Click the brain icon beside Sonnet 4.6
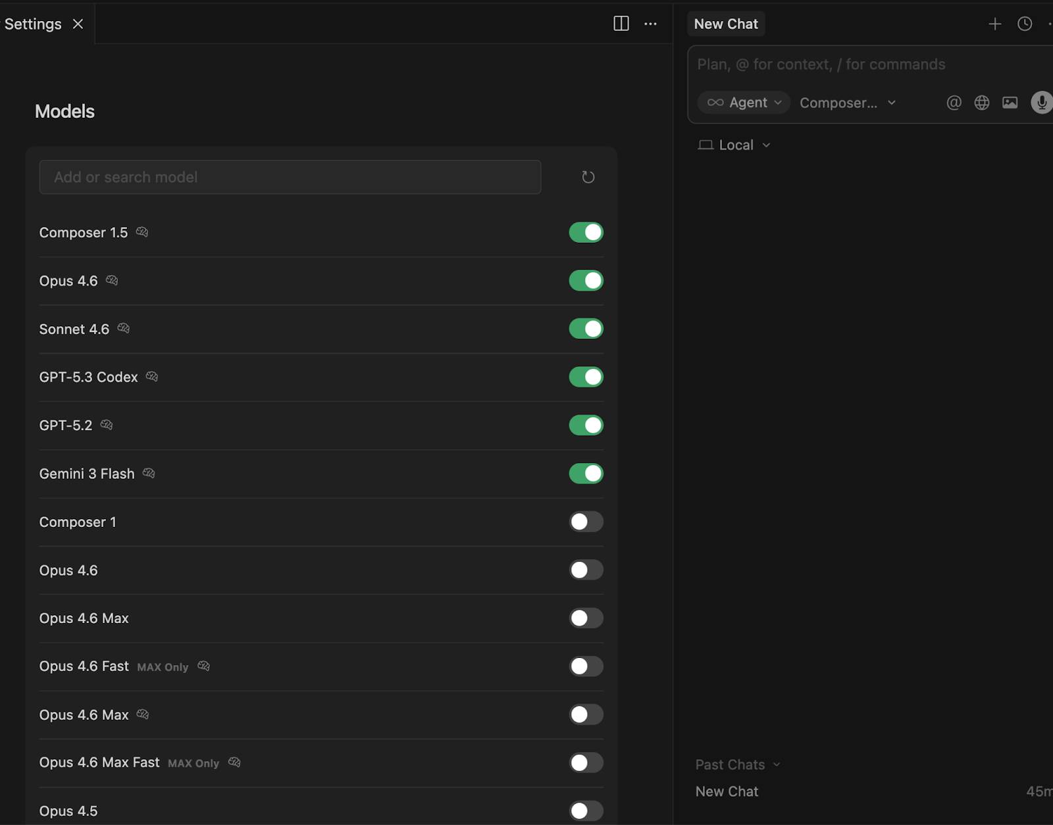This screenshot has height=825, width=1053. pyautogui.click(x=124, y=328)
